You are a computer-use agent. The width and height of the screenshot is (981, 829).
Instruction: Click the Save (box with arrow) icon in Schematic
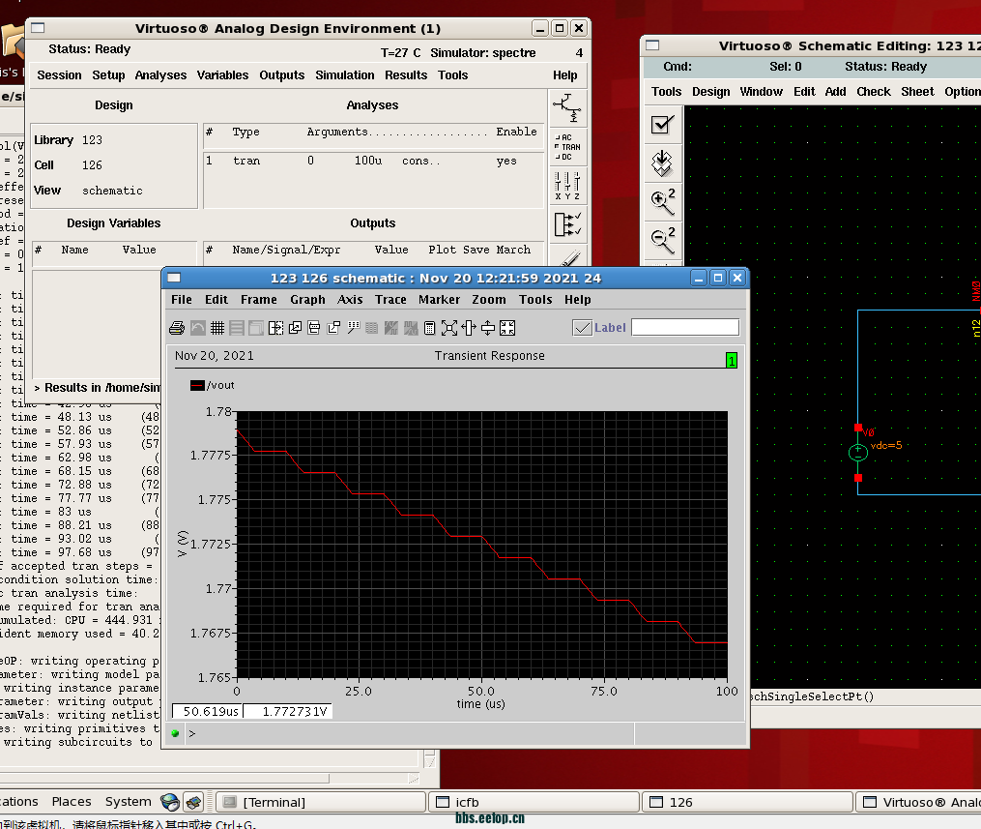coord(663,163)
